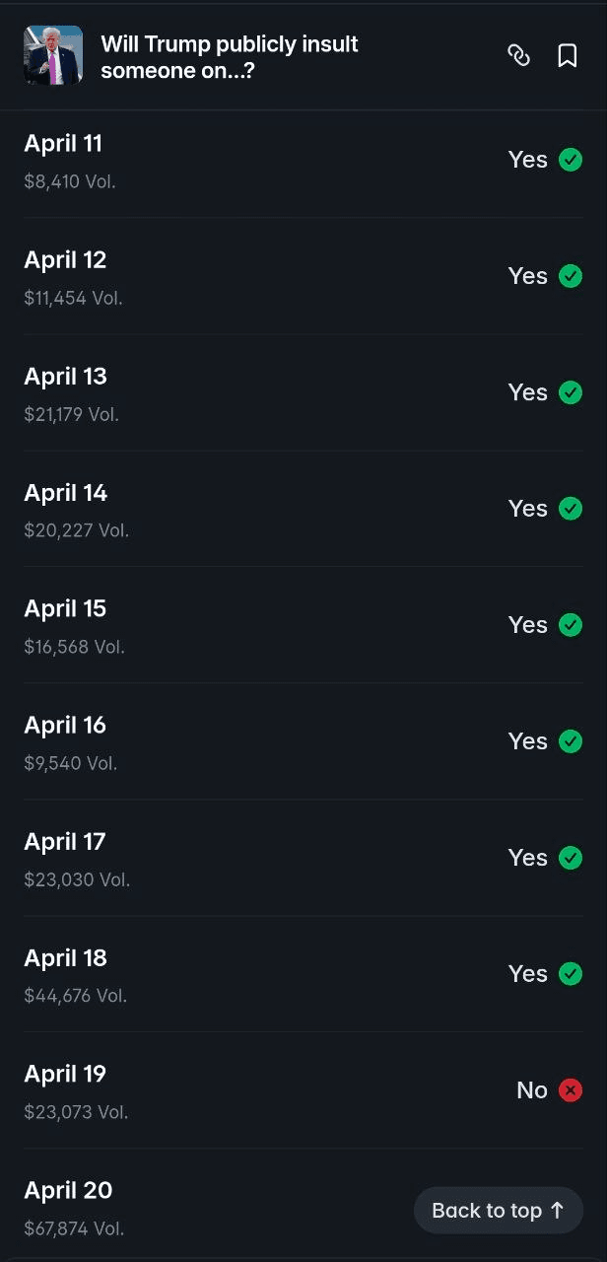This screenshot has height=1262, width=607.
Task: Copy the market link icon
Action: tap(518, 55)
